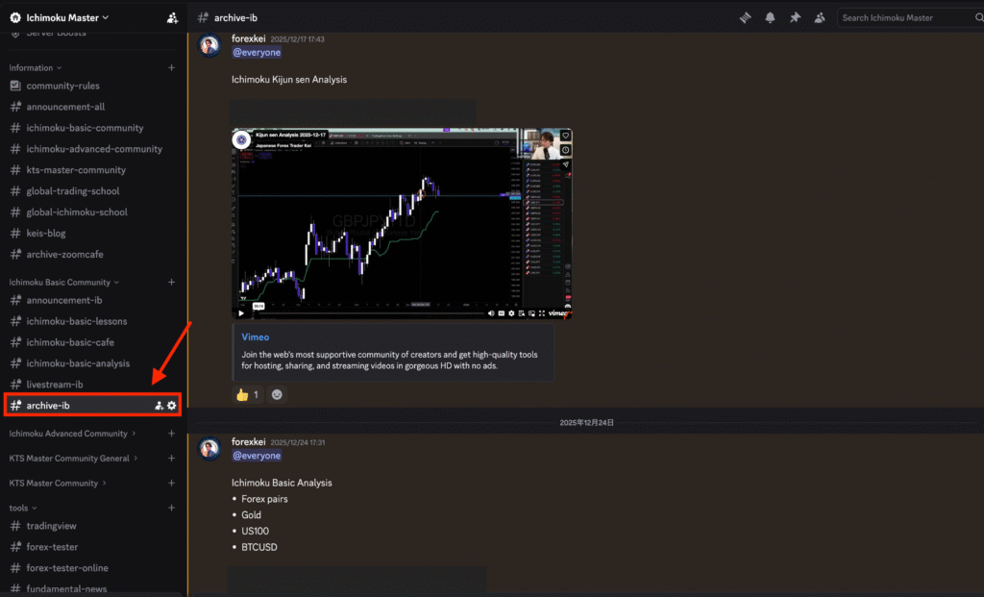Viewport: 984px width, 597px height.
Task: Open the Ichimoku Master server dropdown
Action: 60,17
